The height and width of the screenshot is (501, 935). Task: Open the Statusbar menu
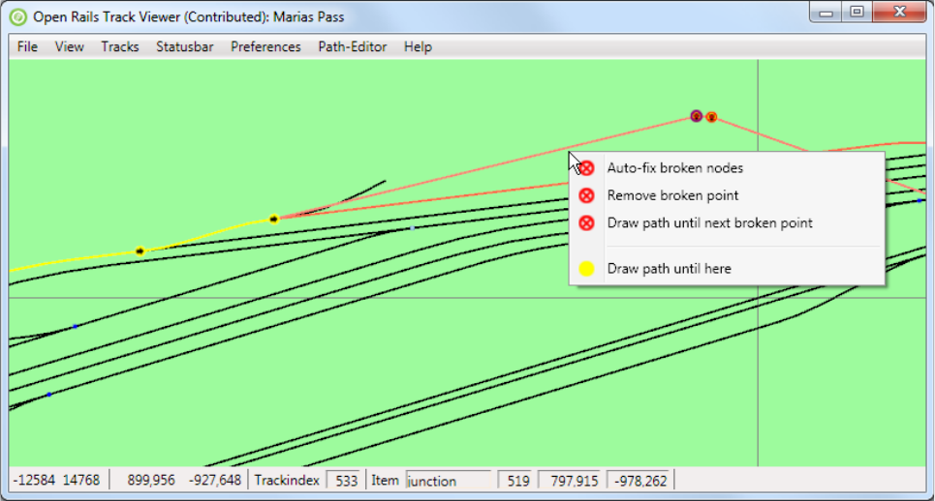pos(185,46)
